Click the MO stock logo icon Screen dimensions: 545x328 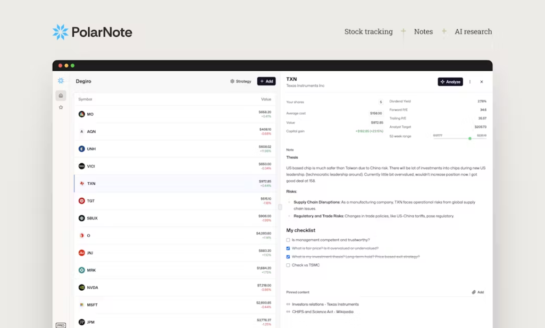(82, 114)
